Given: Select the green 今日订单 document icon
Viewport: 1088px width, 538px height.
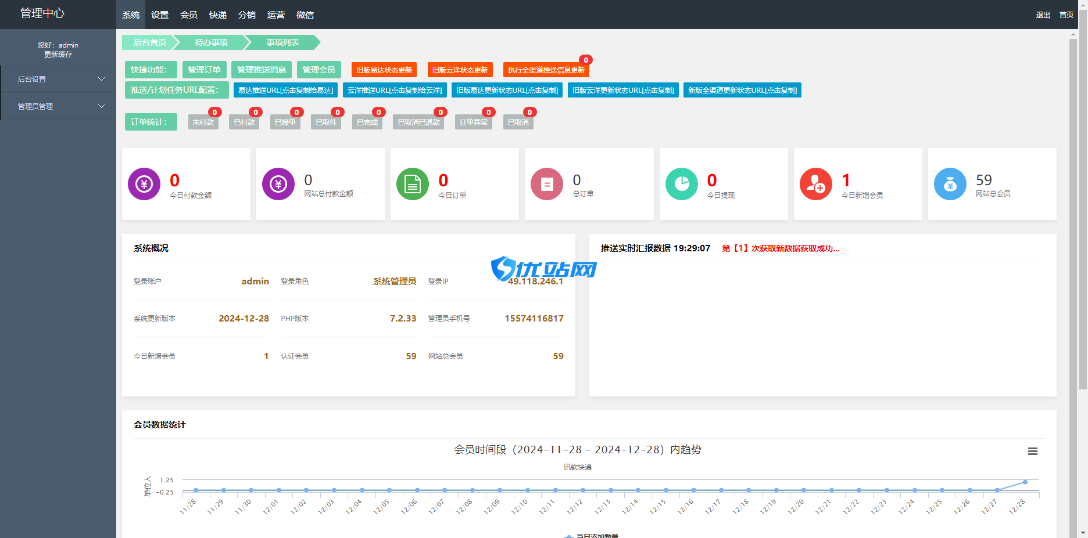Looking at the screenshot, I should (412, 183).
